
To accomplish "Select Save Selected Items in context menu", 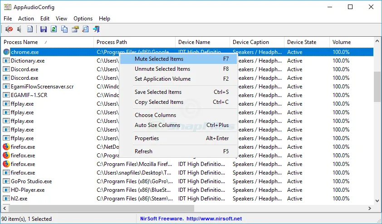I will pyautogui.click(x=178, y=92).
